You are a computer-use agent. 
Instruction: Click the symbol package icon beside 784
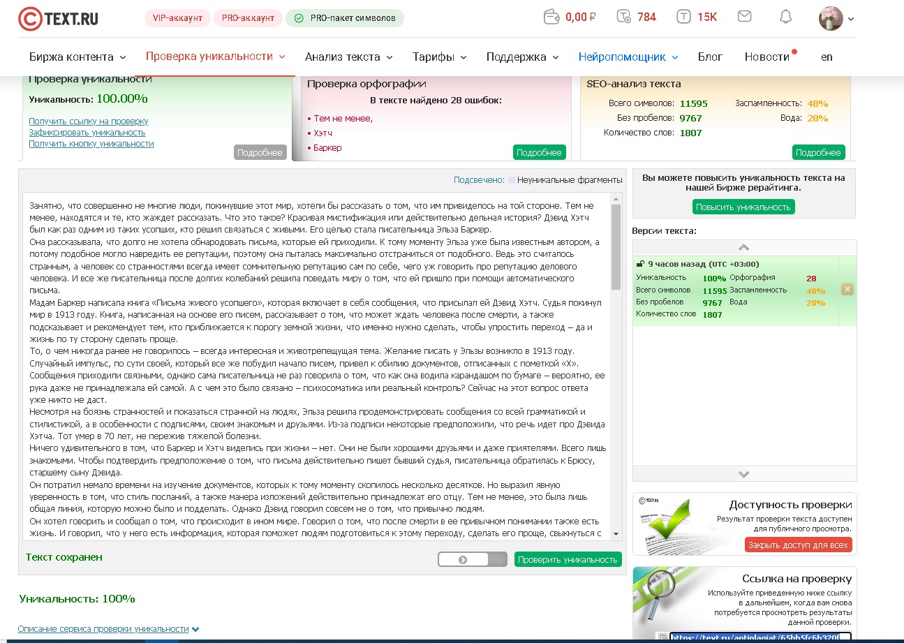[624, 17]
